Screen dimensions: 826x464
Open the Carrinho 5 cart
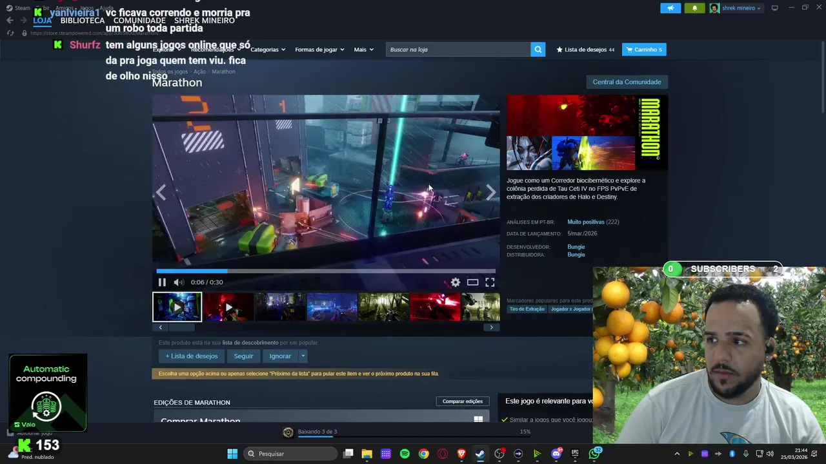coord(644,50)
